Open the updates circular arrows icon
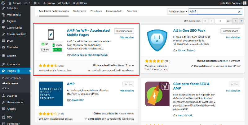 pos(26,3)
